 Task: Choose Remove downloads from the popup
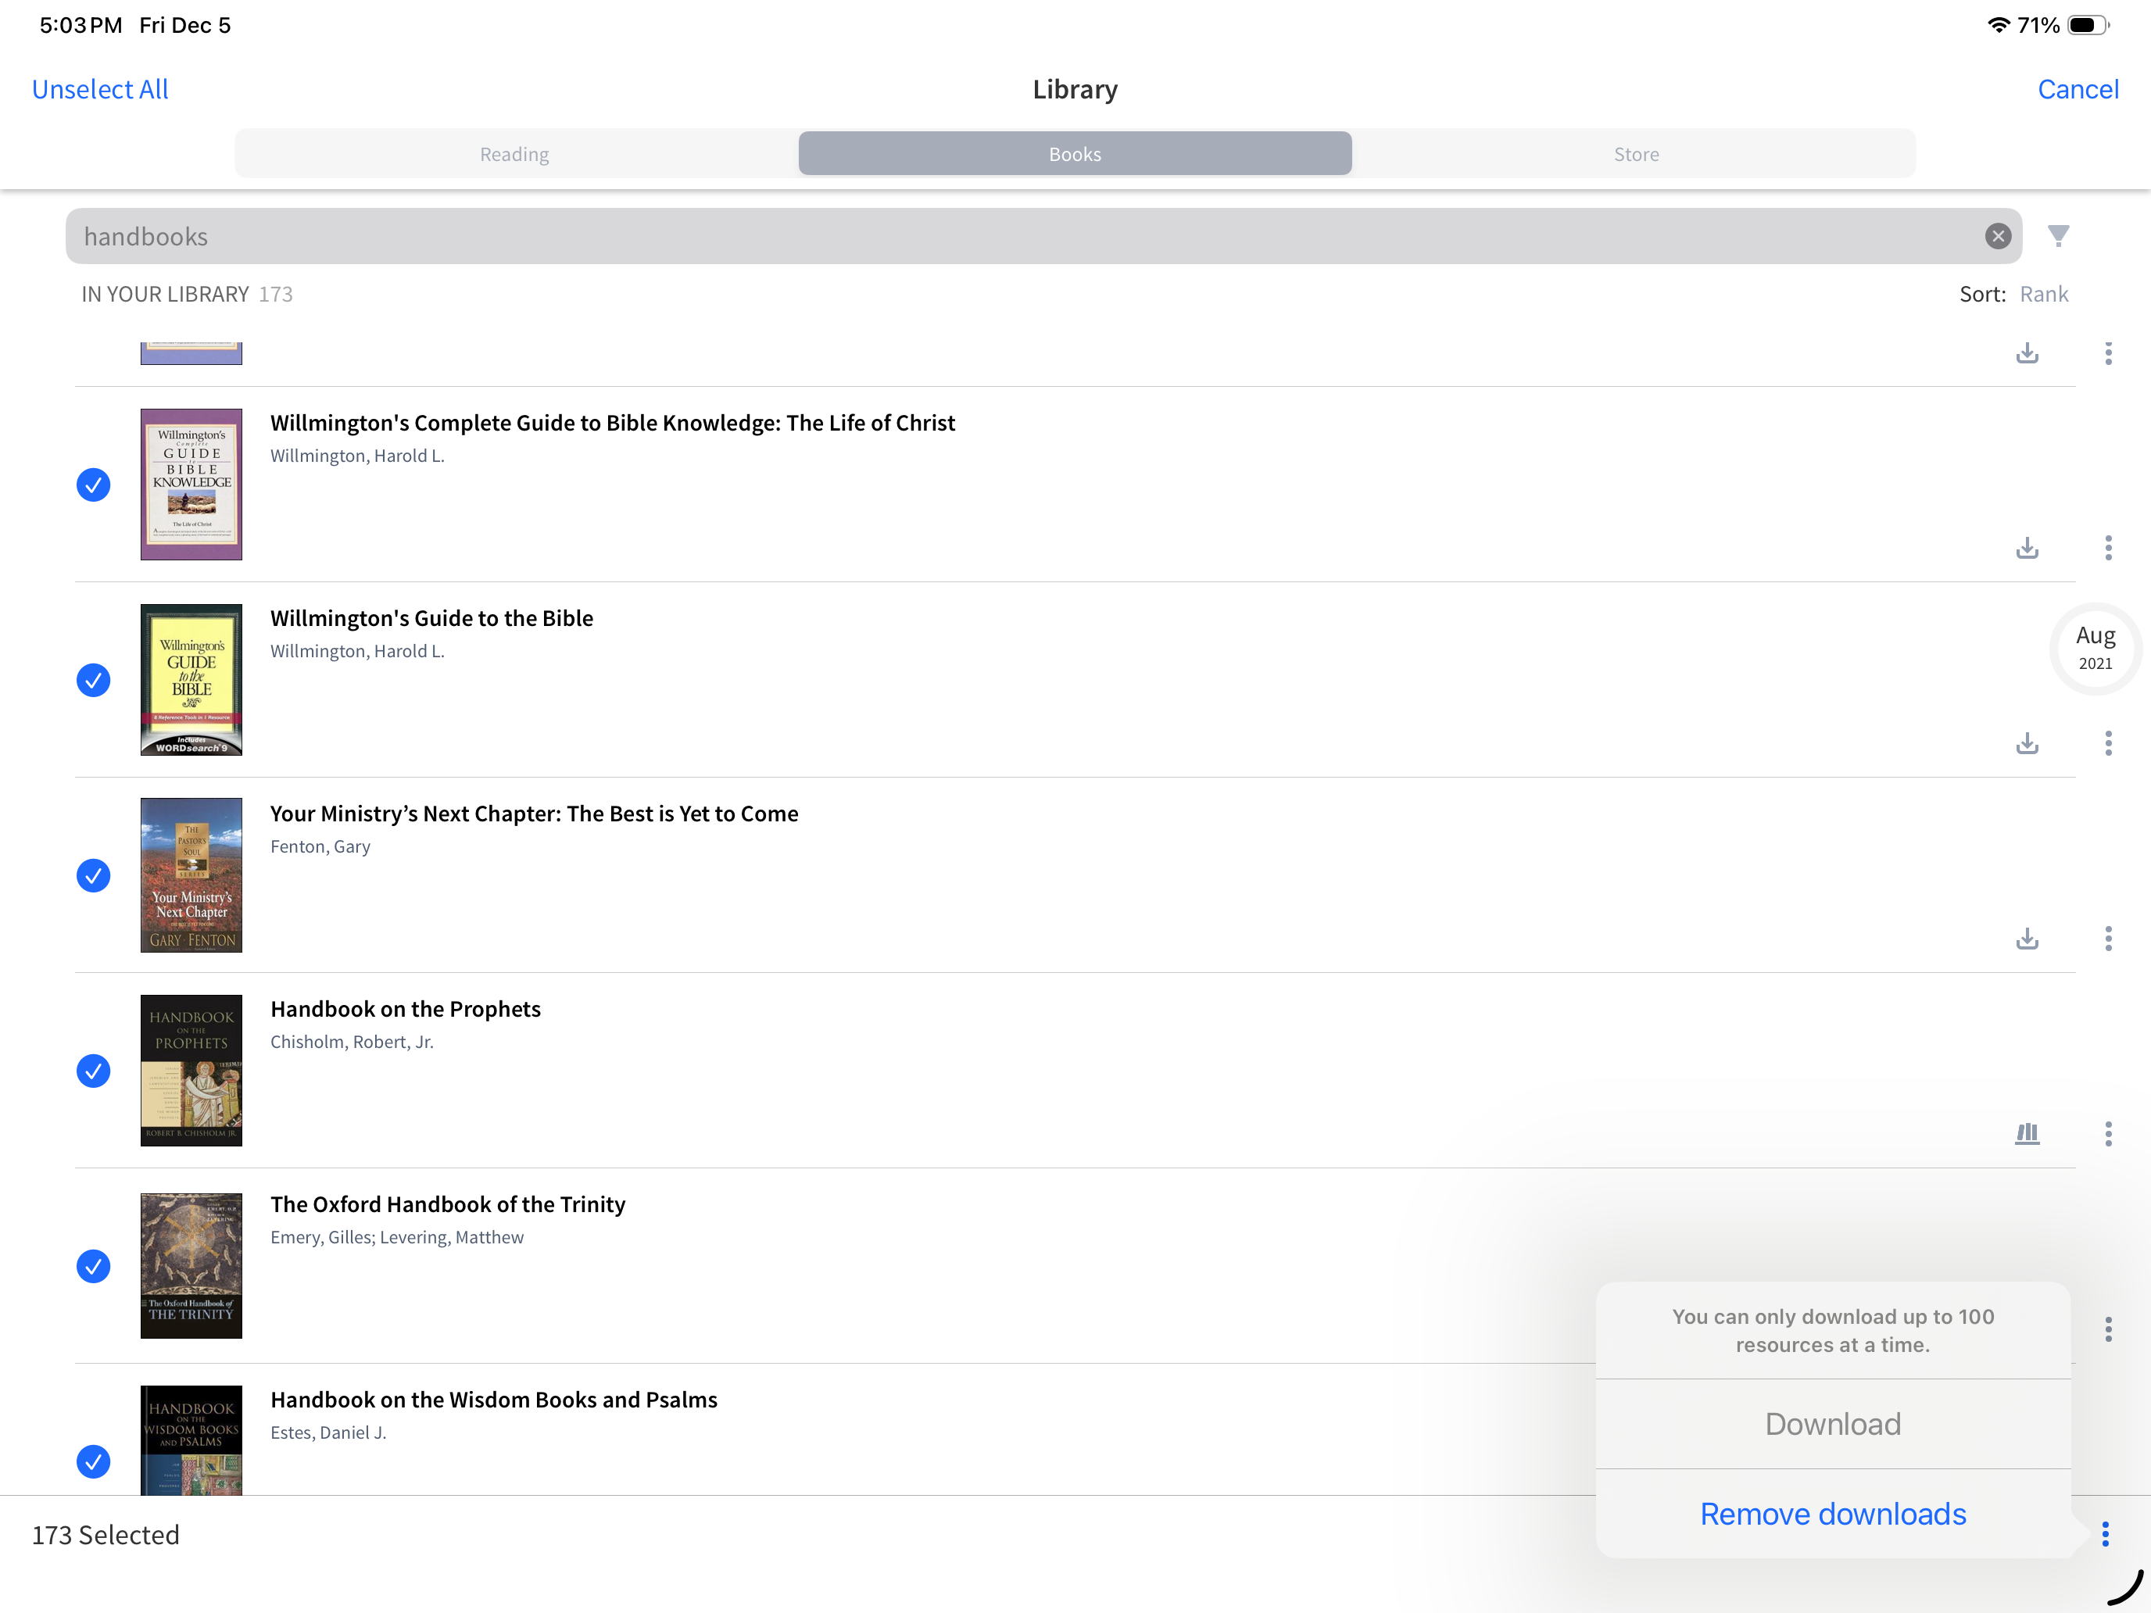click(1832, 1514)
